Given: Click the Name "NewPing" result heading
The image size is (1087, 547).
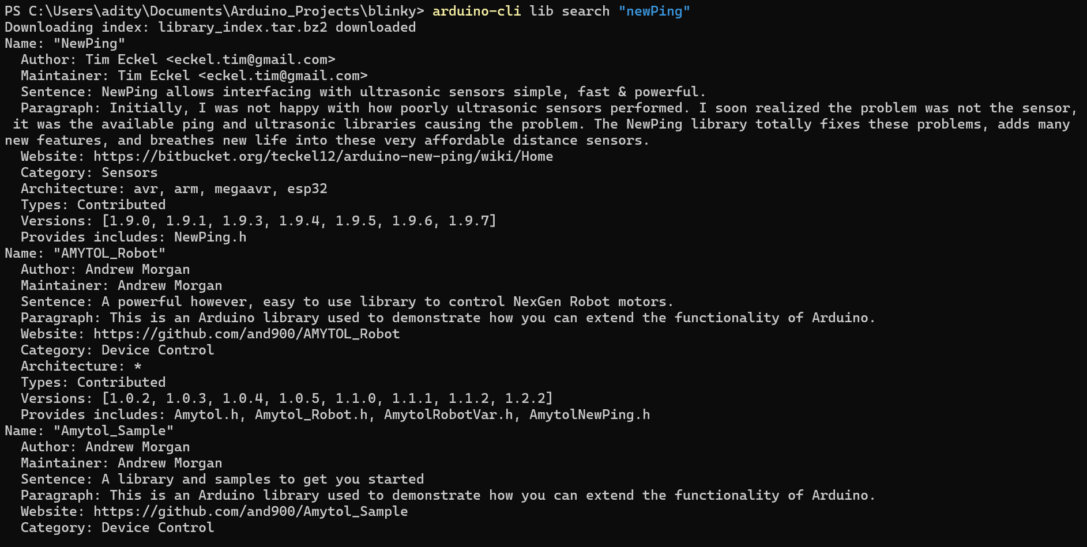Looking at the screenshot, I should pyautogui.click(x=65, y=44).
